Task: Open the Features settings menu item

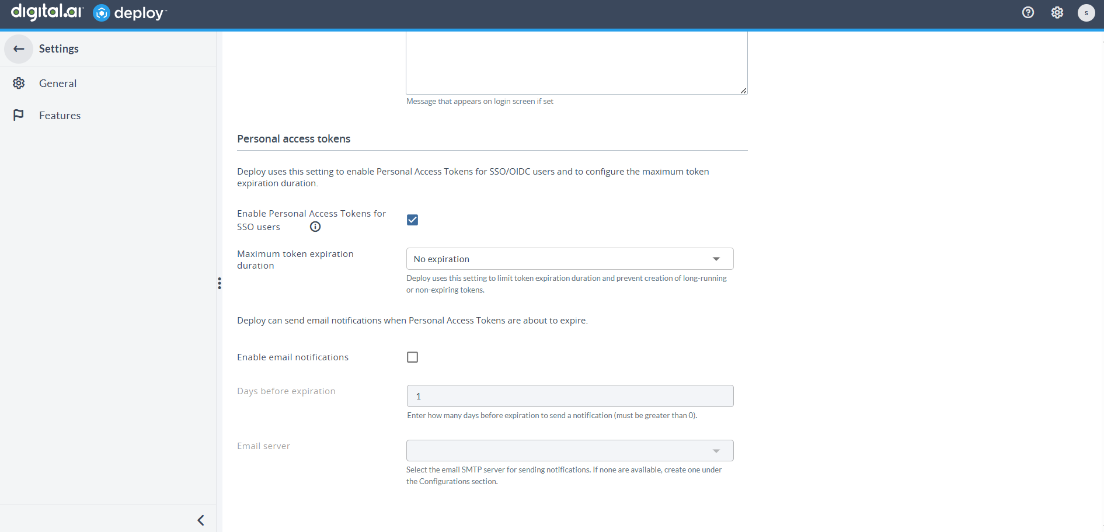Action: point(60,116)
